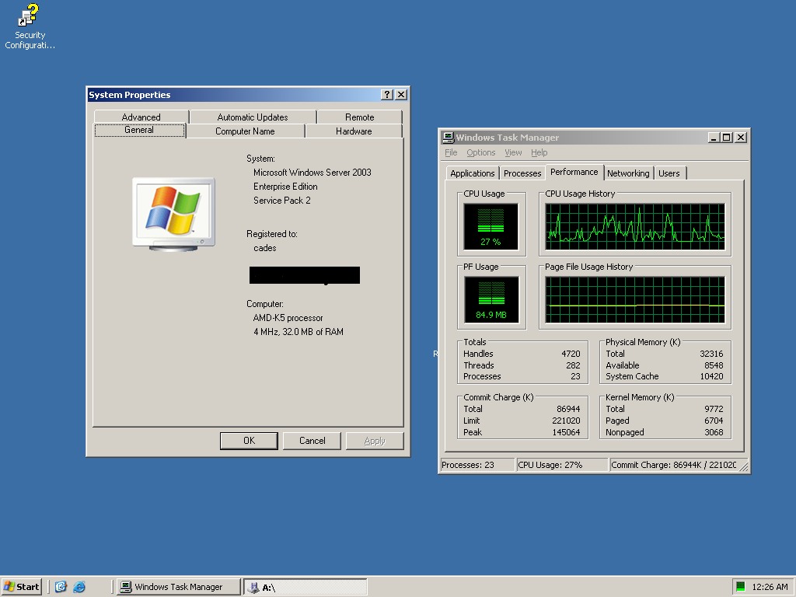Click the CPU Usage History graph
796x597 pixels.
(635, 226)
